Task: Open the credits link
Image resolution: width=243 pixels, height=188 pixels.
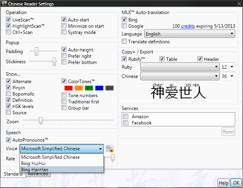Action: pyautogui.click(x=188, y=26)
